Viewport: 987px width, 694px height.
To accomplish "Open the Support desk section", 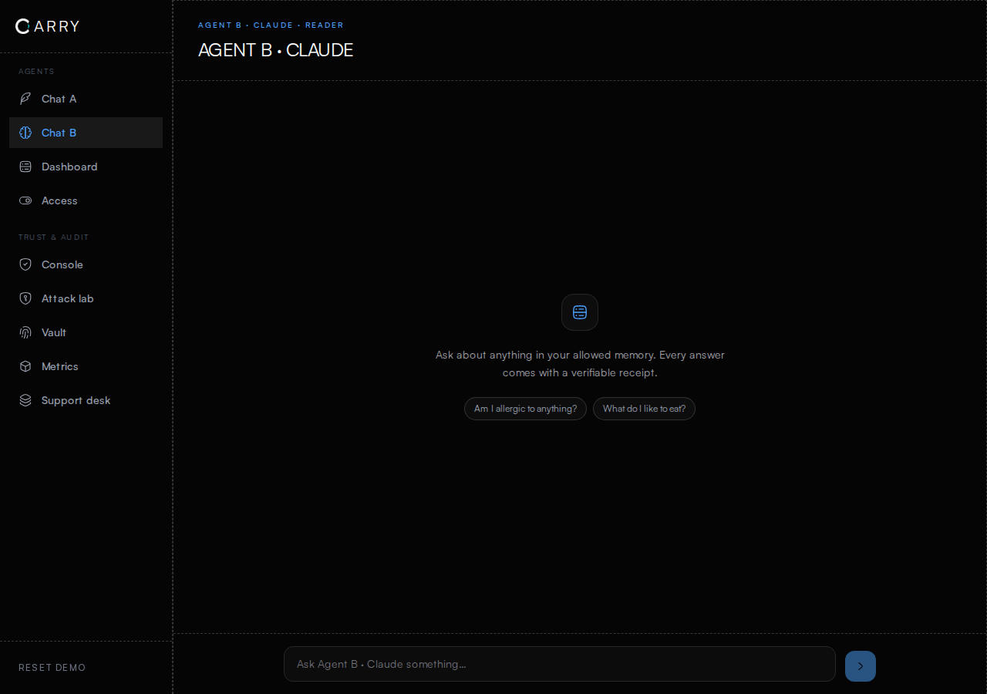I will 86,400.
